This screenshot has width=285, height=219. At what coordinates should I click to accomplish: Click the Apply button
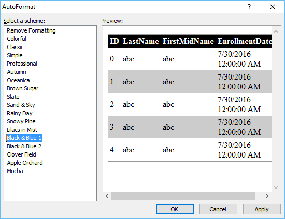pyautogui.click(x=262, y=209)
